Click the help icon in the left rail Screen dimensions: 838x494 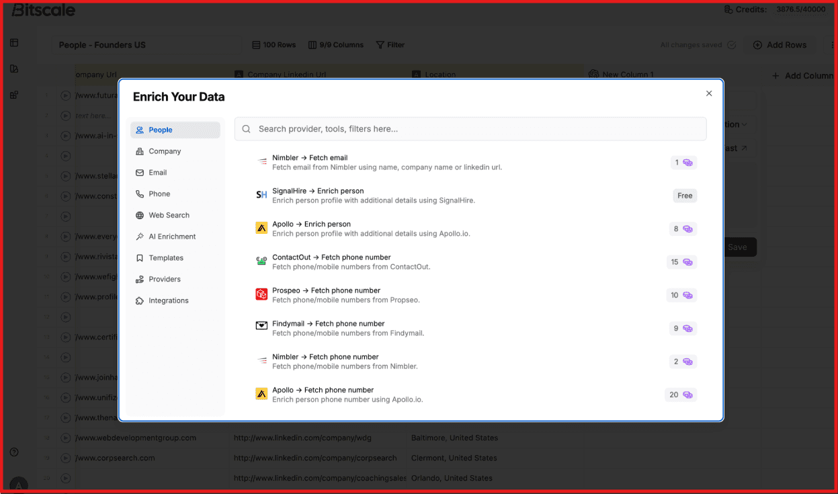(14, 452)
